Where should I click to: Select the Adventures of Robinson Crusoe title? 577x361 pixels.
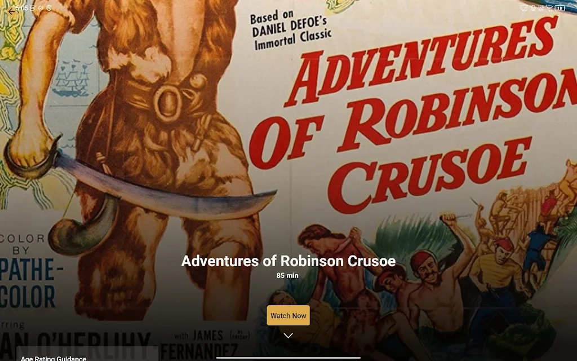[x=288, y=261]
